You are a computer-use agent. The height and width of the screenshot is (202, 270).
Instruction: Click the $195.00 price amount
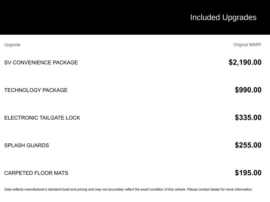248,173
